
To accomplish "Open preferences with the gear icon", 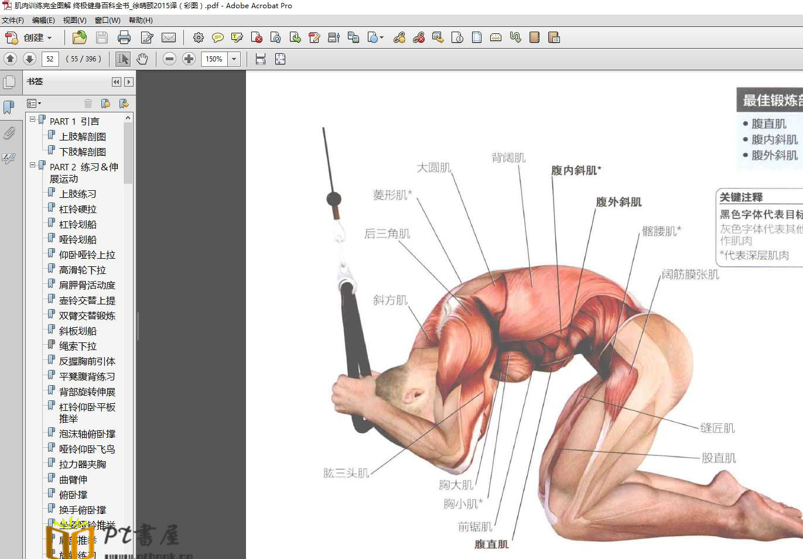I will pos(199,38).
